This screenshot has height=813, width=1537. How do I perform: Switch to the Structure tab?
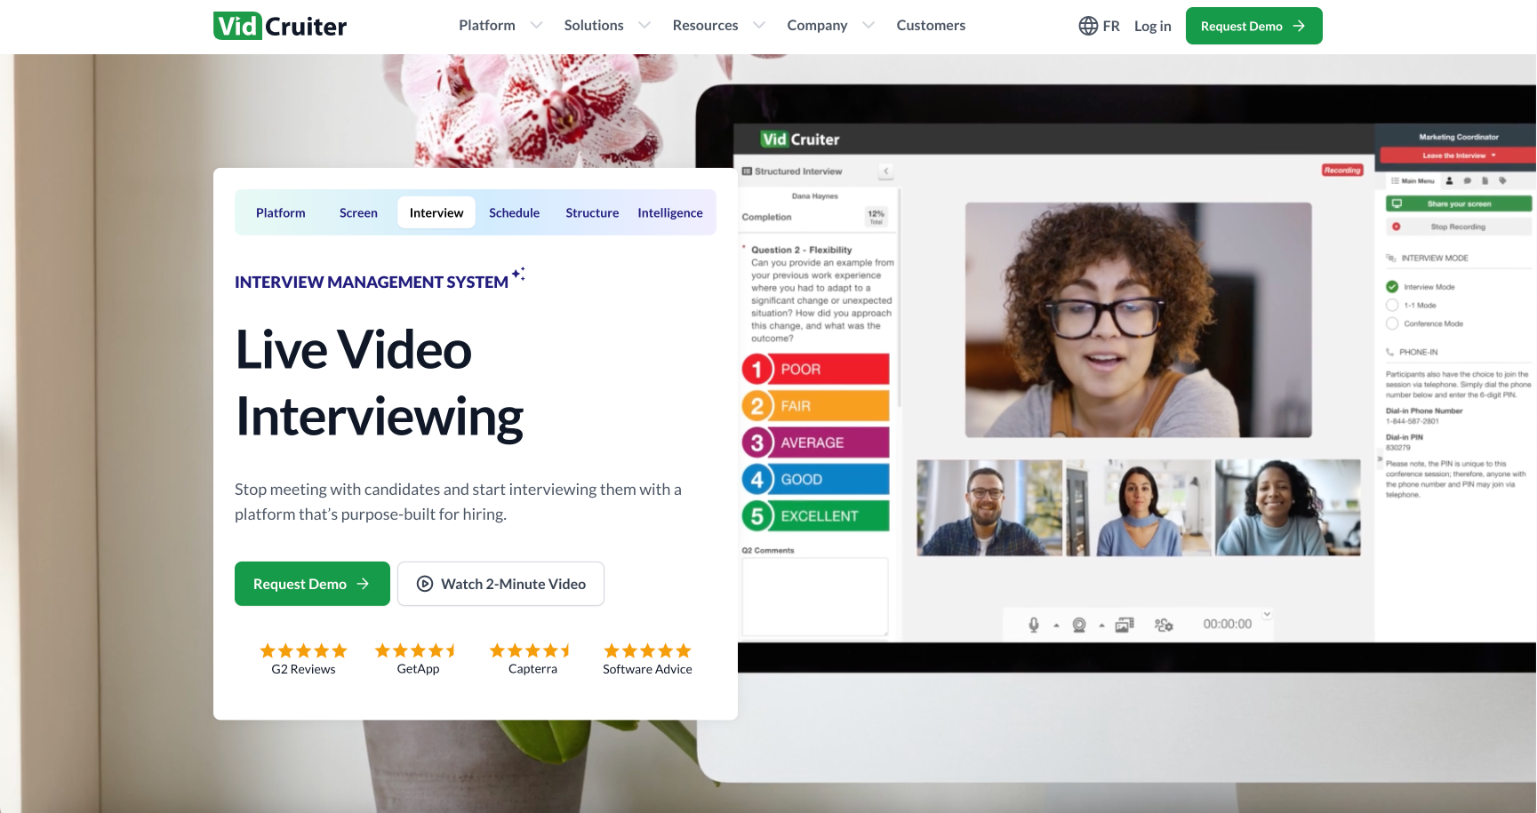(592, 212)
